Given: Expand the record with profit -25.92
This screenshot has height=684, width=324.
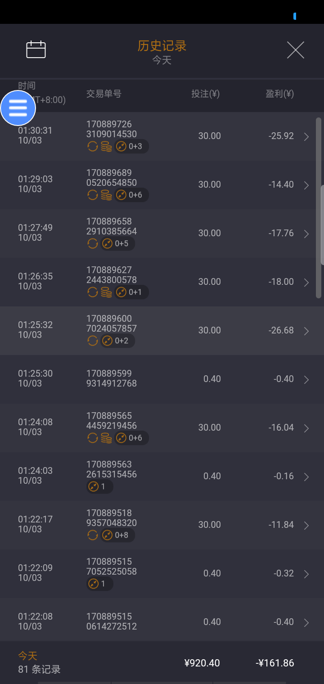Looking at the screenshot, I should 306,137.
